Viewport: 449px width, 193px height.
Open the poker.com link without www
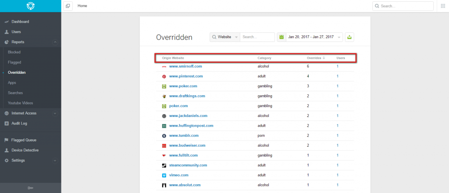178,106
